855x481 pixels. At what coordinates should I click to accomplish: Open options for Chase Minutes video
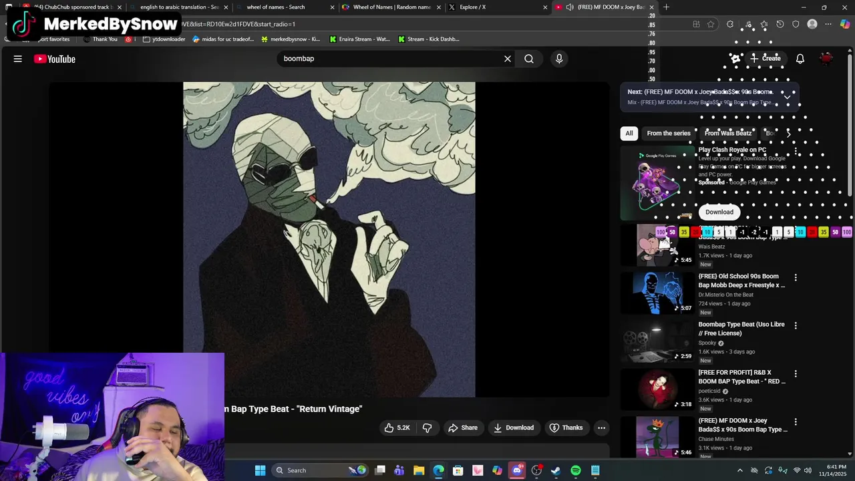click(795, 422)
